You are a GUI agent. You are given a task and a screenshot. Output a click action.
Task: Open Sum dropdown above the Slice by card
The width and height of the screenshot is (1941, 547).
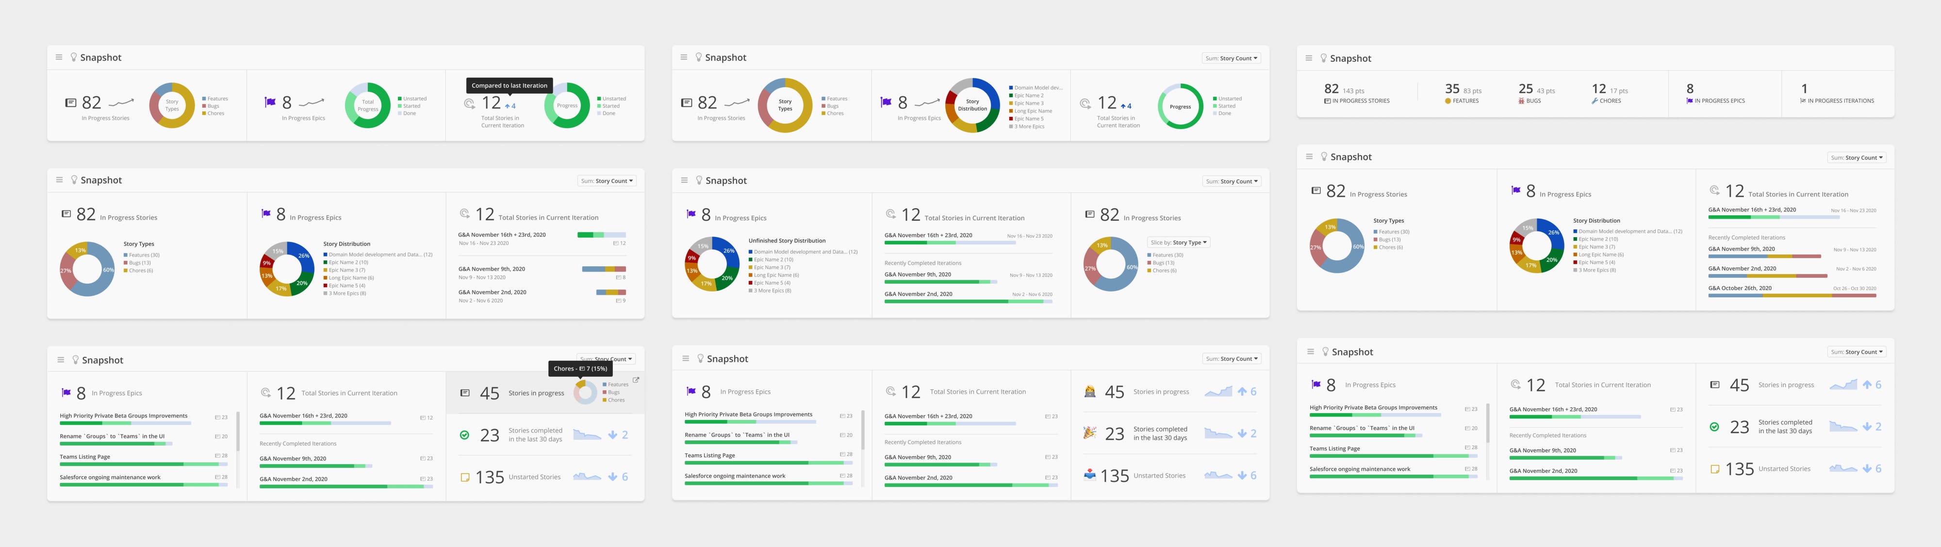click(1231, 181)
